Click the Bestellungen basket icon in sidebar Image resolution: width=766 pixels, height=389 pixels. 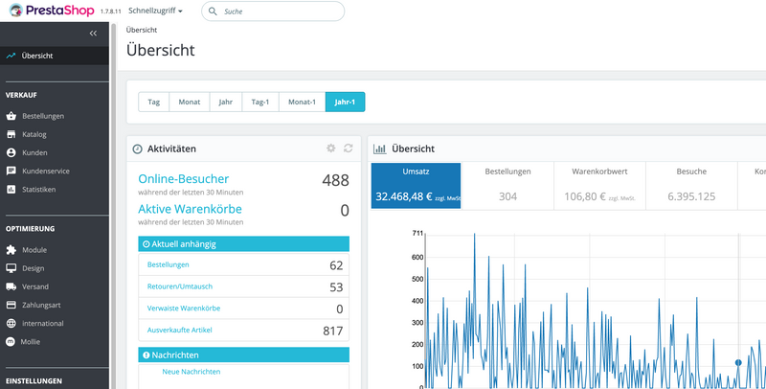tap(11, 116)
